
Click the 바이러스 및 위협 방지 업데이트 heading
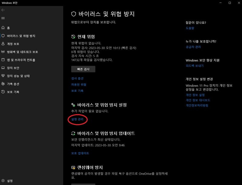106,133
